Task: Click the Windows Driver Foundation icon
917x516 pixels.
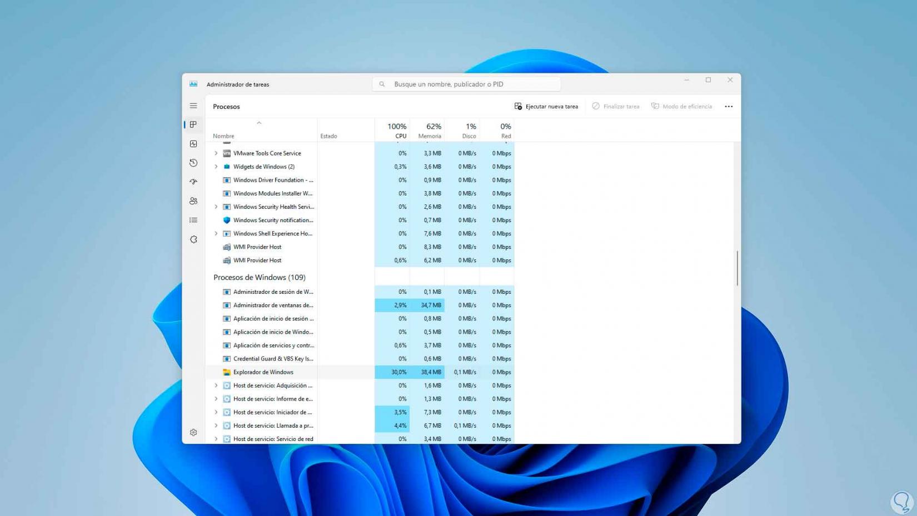Action: point(227,180)
